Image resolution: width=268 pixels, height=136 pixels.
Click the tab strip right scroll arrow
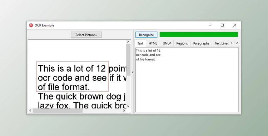(237, 43)
